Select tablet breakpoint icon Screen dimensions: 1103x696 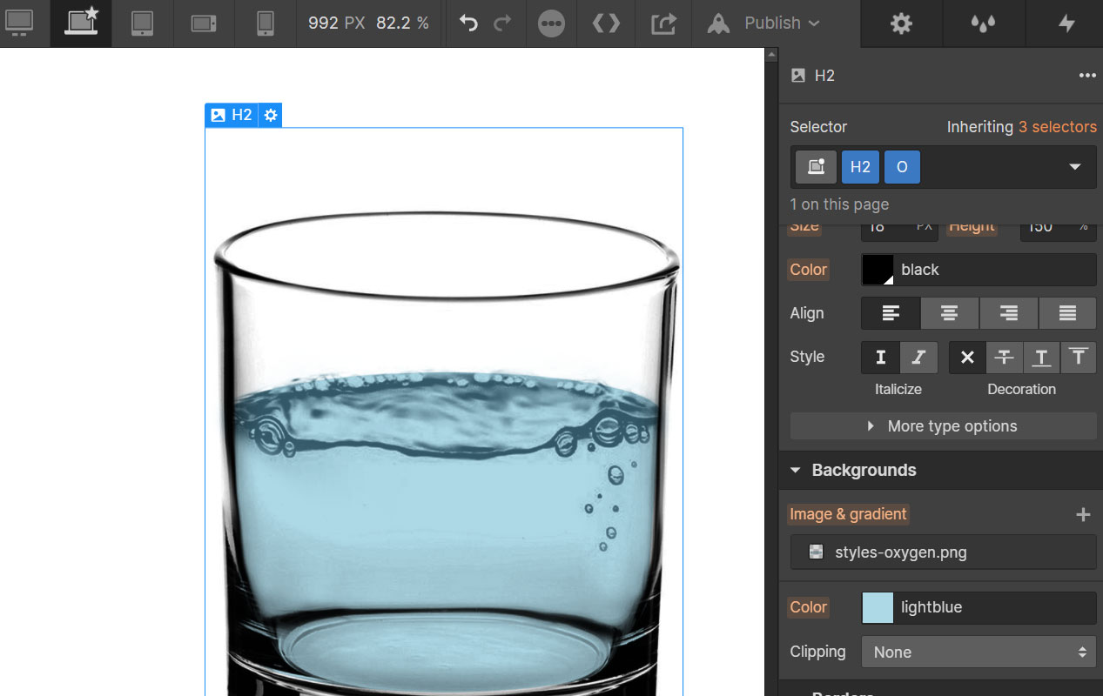click(x=142, y=23)
